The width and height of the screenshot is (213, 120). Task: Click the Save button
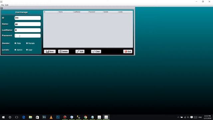tap(50, 51)
